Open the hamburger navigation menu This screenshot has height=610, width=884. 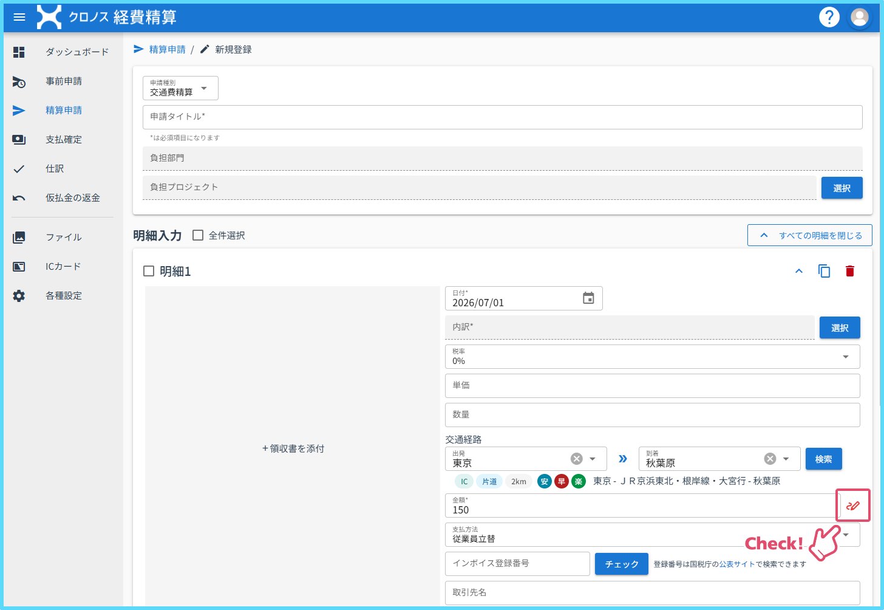pos(19,17)
